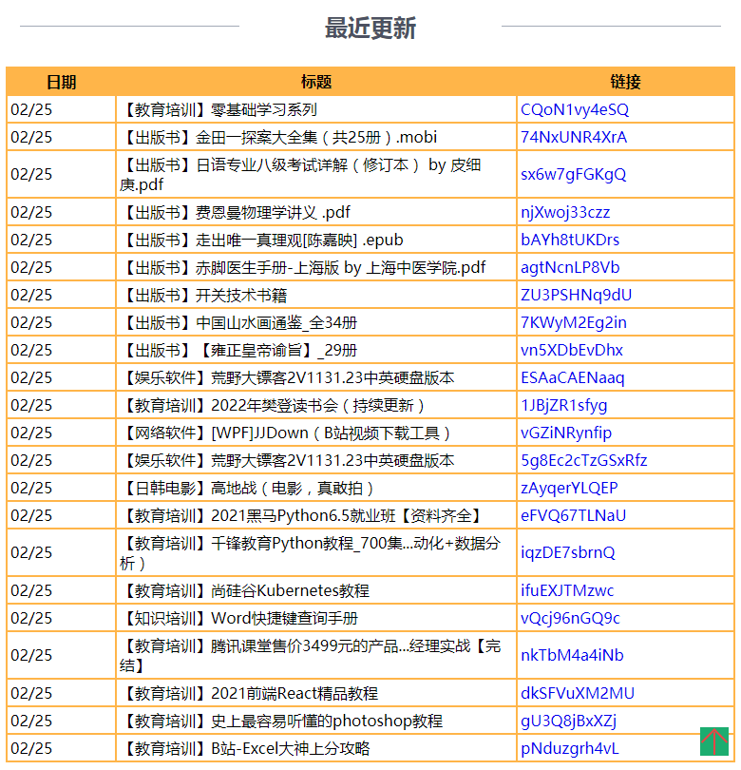Open link njXwoj33czz
This screenshot has width=741, height=770.
(x=565, y=212)
